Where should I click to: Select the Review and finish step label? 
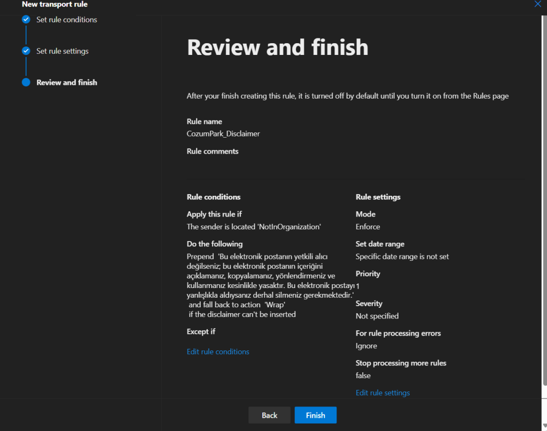66,83
